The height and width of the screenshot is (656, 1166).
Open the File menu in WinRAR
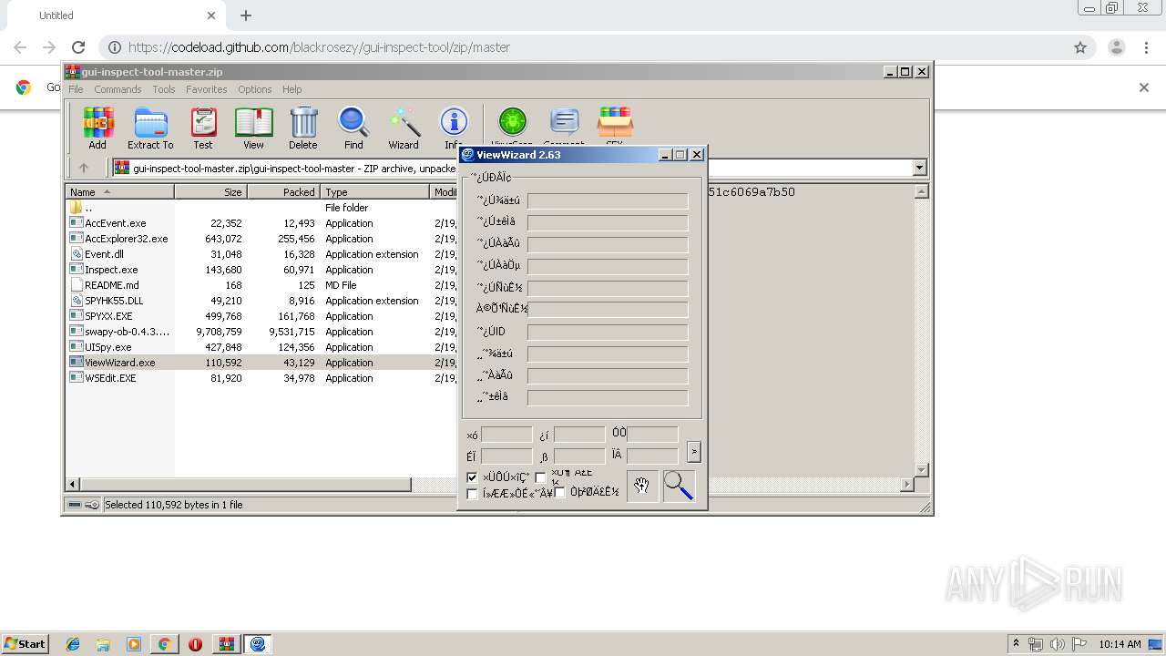click(x=76, y=89)
